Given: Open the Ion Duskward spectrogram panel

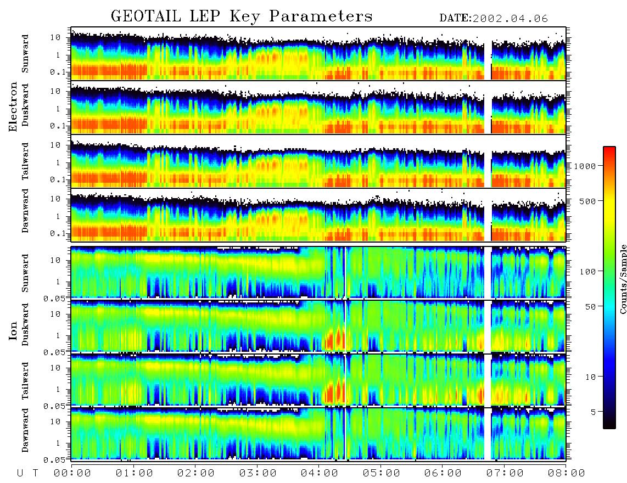Looking at the screenshot, I should [318, 326].
